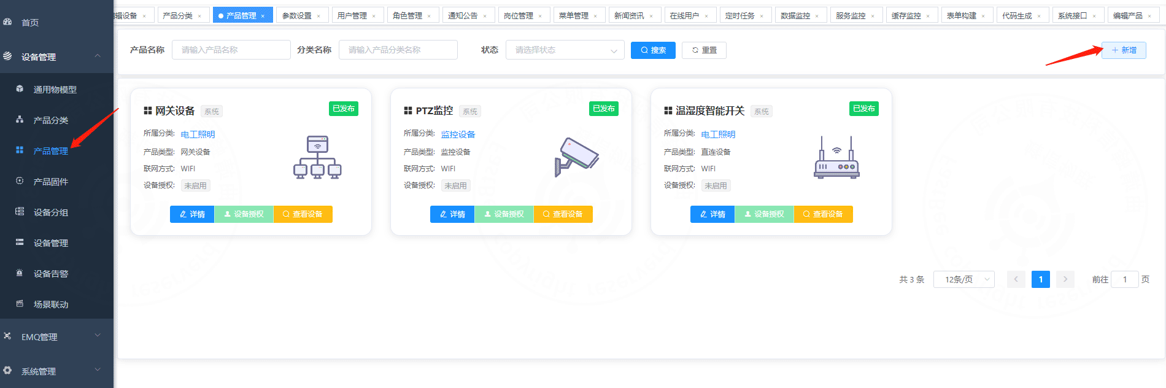Click the 通用物模型 cube icon
The width and height of the screenshot is (1166, 388).
20,89
